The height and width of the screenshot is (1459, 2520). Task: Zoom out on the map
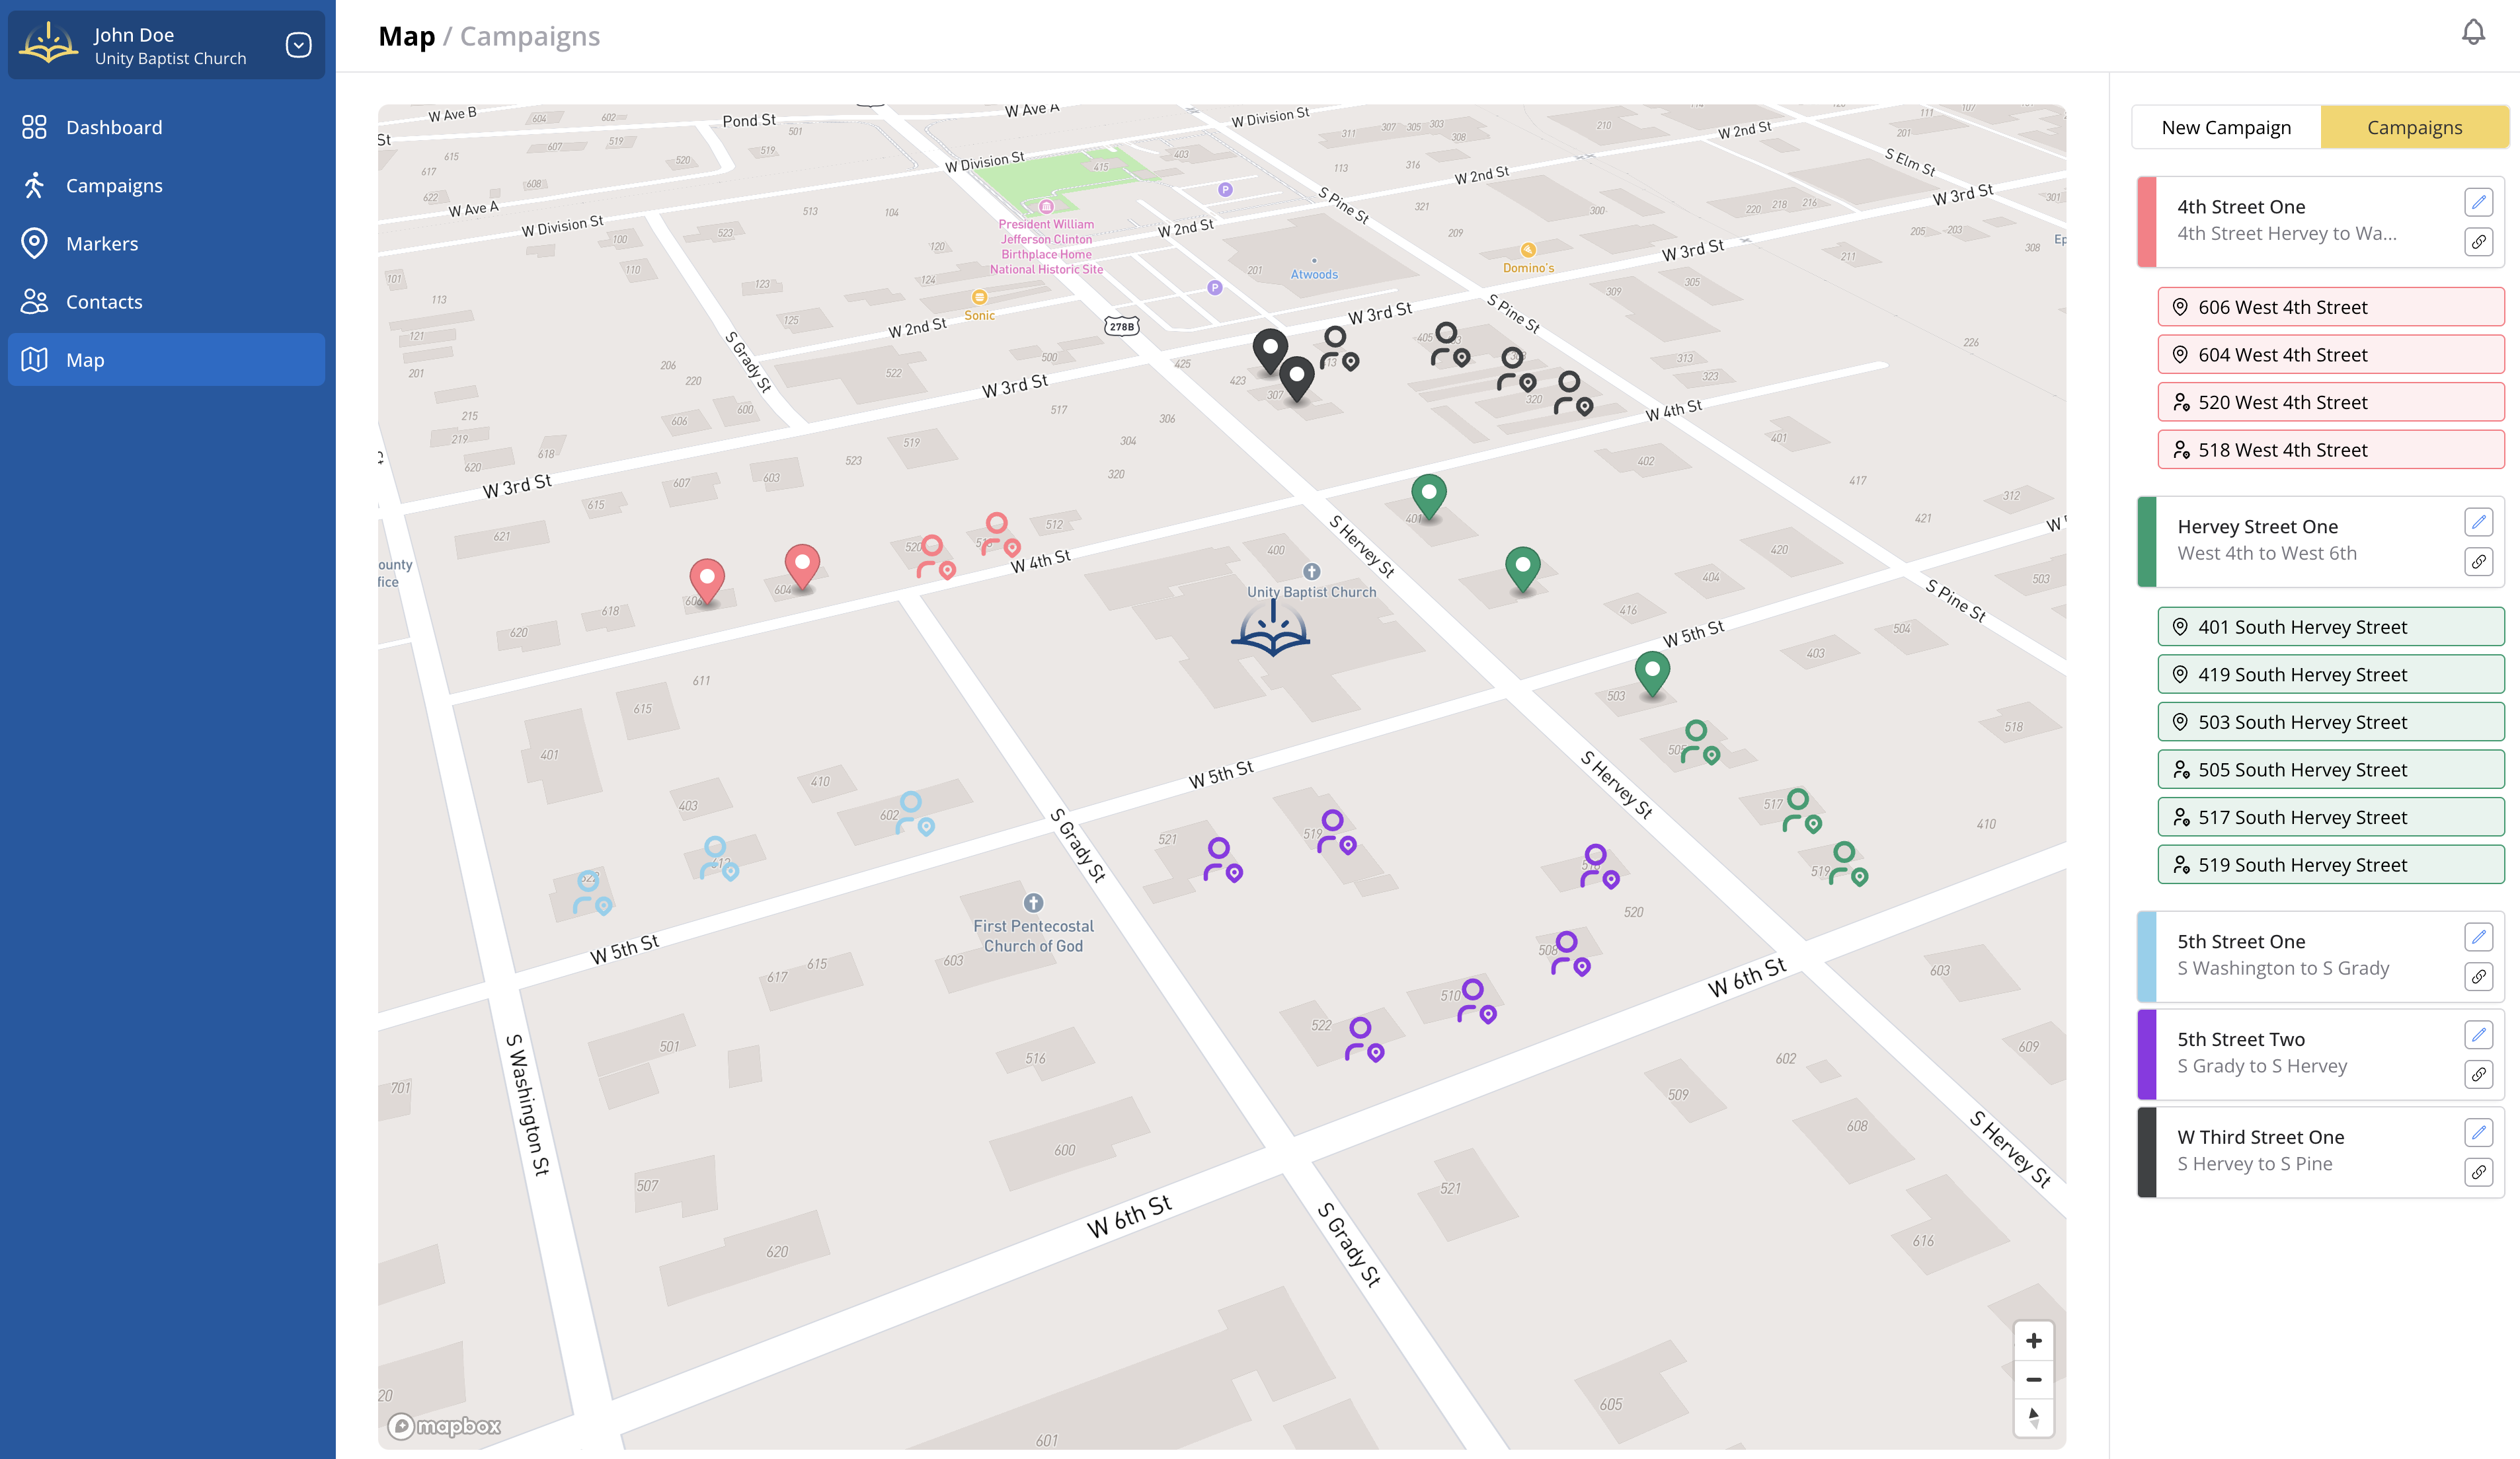point(2033,1379)
